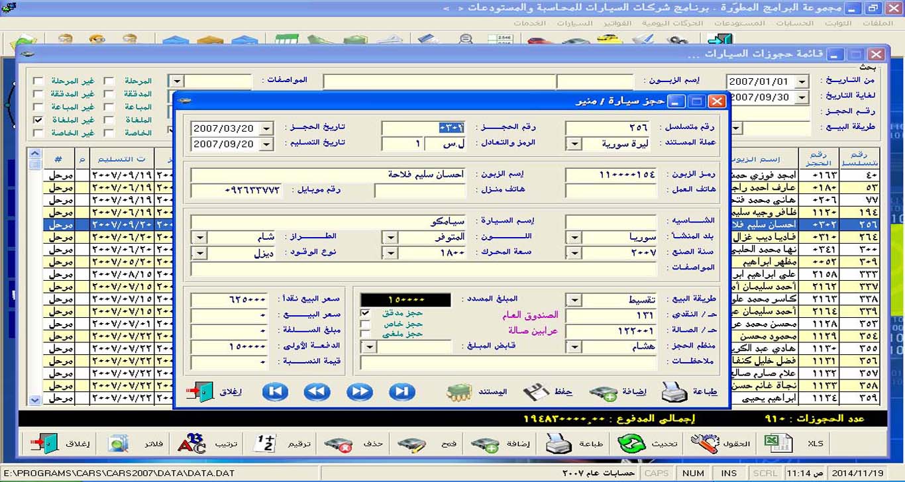Screen dimensions: 905x482
Task: Open the تاريخ التسليم date picker dropdown
Action: pyautogui.click(x=266, y=144)
